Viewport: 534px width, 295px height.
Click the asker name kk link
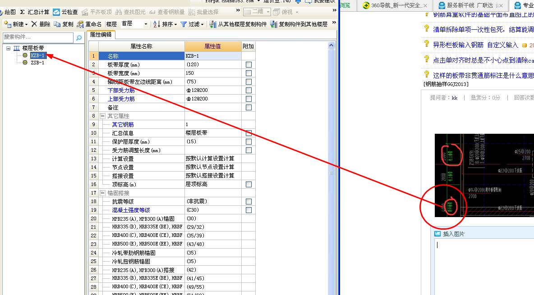tap(455, 98)
